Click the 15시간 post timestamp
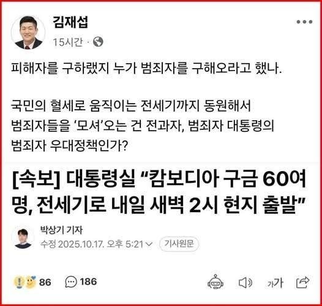The width and height of the screenshot is (322, 306). tap(68, 42)
